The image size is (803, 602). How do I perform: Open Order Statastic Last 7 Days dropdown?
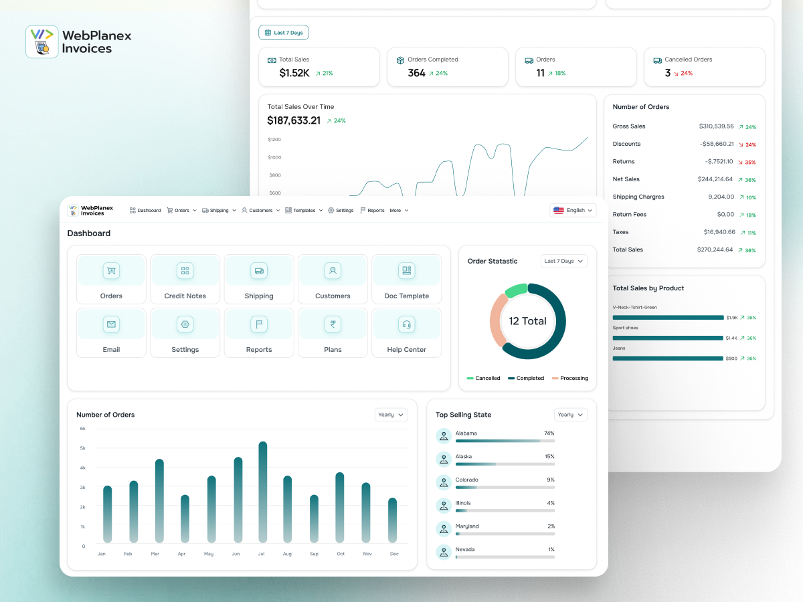[564, 261]
